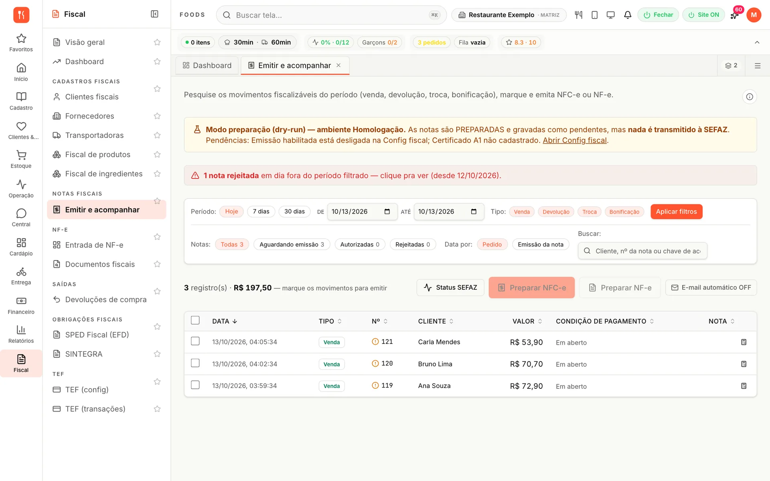Open the ATÉ date picker calendar
Screen dimensions: 770x481
[x=474, y=211]
